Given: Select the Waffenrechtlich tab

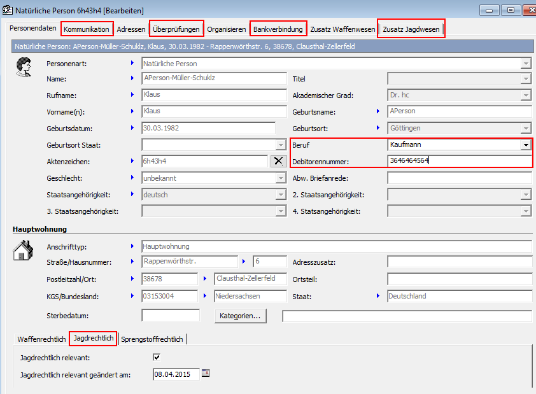Looking at the screenshot, I should click(x=41, y=339).
